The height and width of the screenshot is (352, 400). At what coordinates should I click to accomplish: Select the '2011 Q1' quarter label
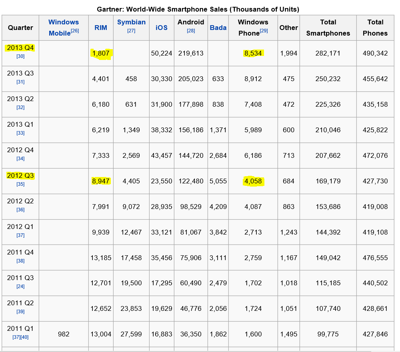[x=20, y=328]
